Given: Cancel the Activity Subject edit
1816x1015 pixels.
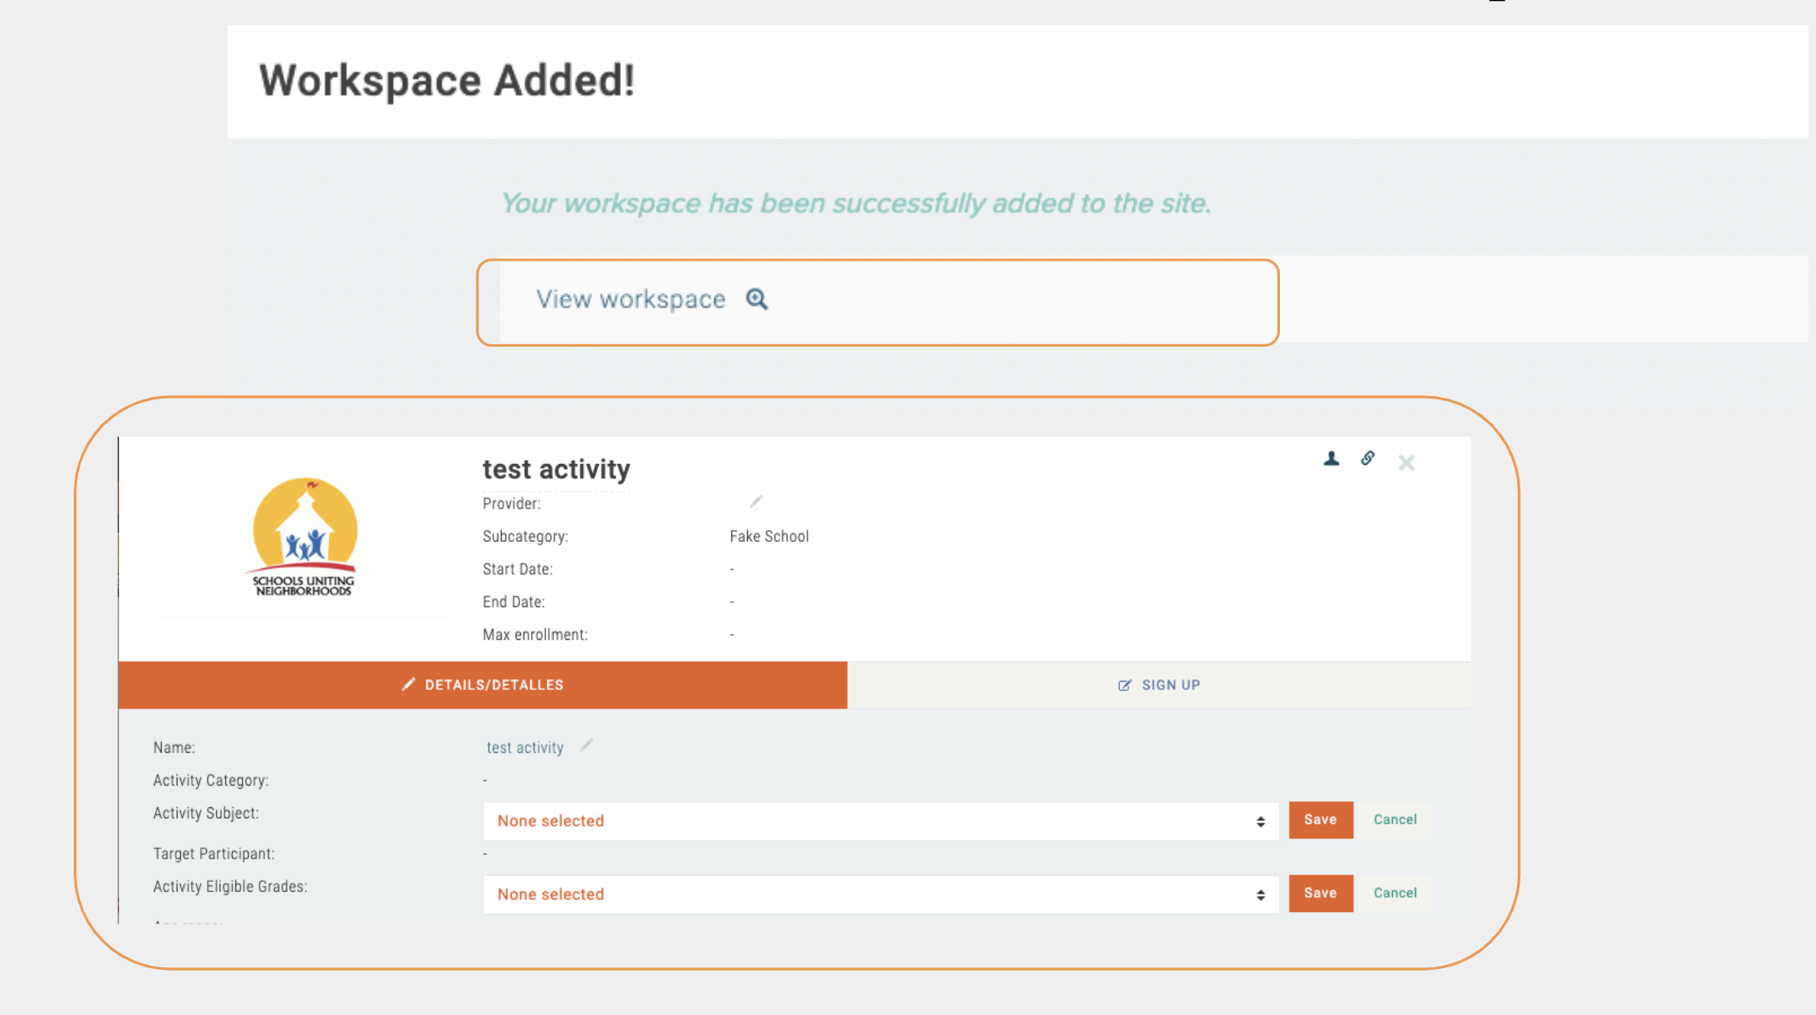Looking at the screenshot, I should (1396, 820).
